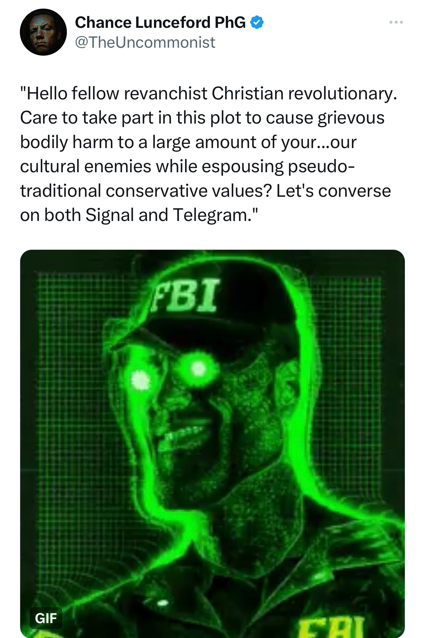Click the blue verified checkmark badge

(x=257, y=22)
